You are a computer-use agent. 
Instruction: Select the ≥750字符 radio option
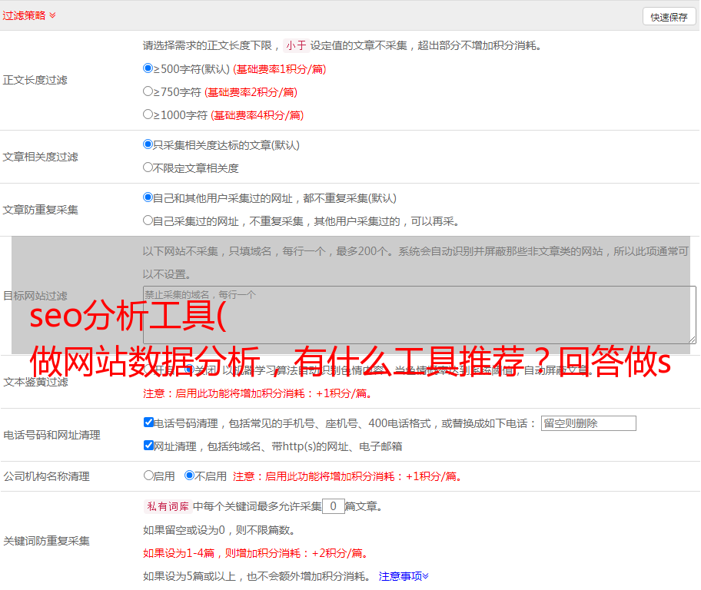148,91
